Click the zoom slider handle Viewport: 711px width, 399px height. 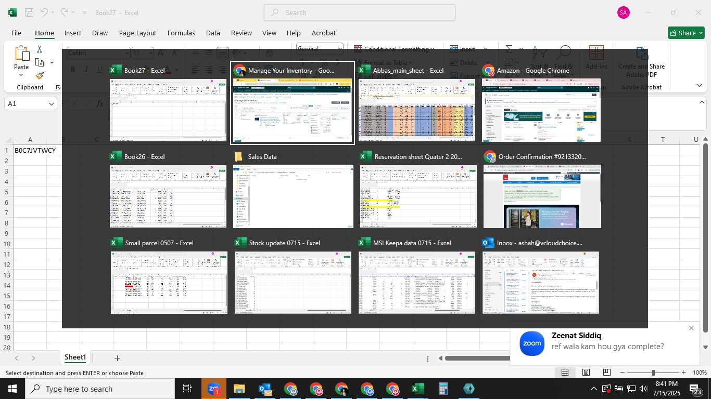[653, 373]
